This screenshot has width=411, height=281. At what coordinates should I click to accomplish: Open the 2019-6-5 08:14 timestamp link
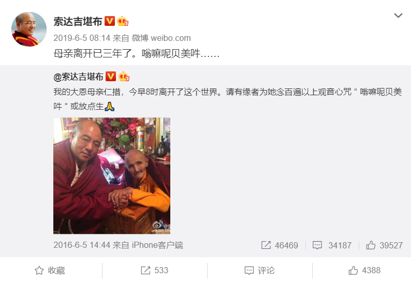[x=81, y=38]
